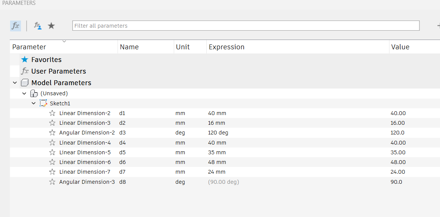Click the Filter all parameters field
This screenshot has width=440, height=217.
pos(246,25)
